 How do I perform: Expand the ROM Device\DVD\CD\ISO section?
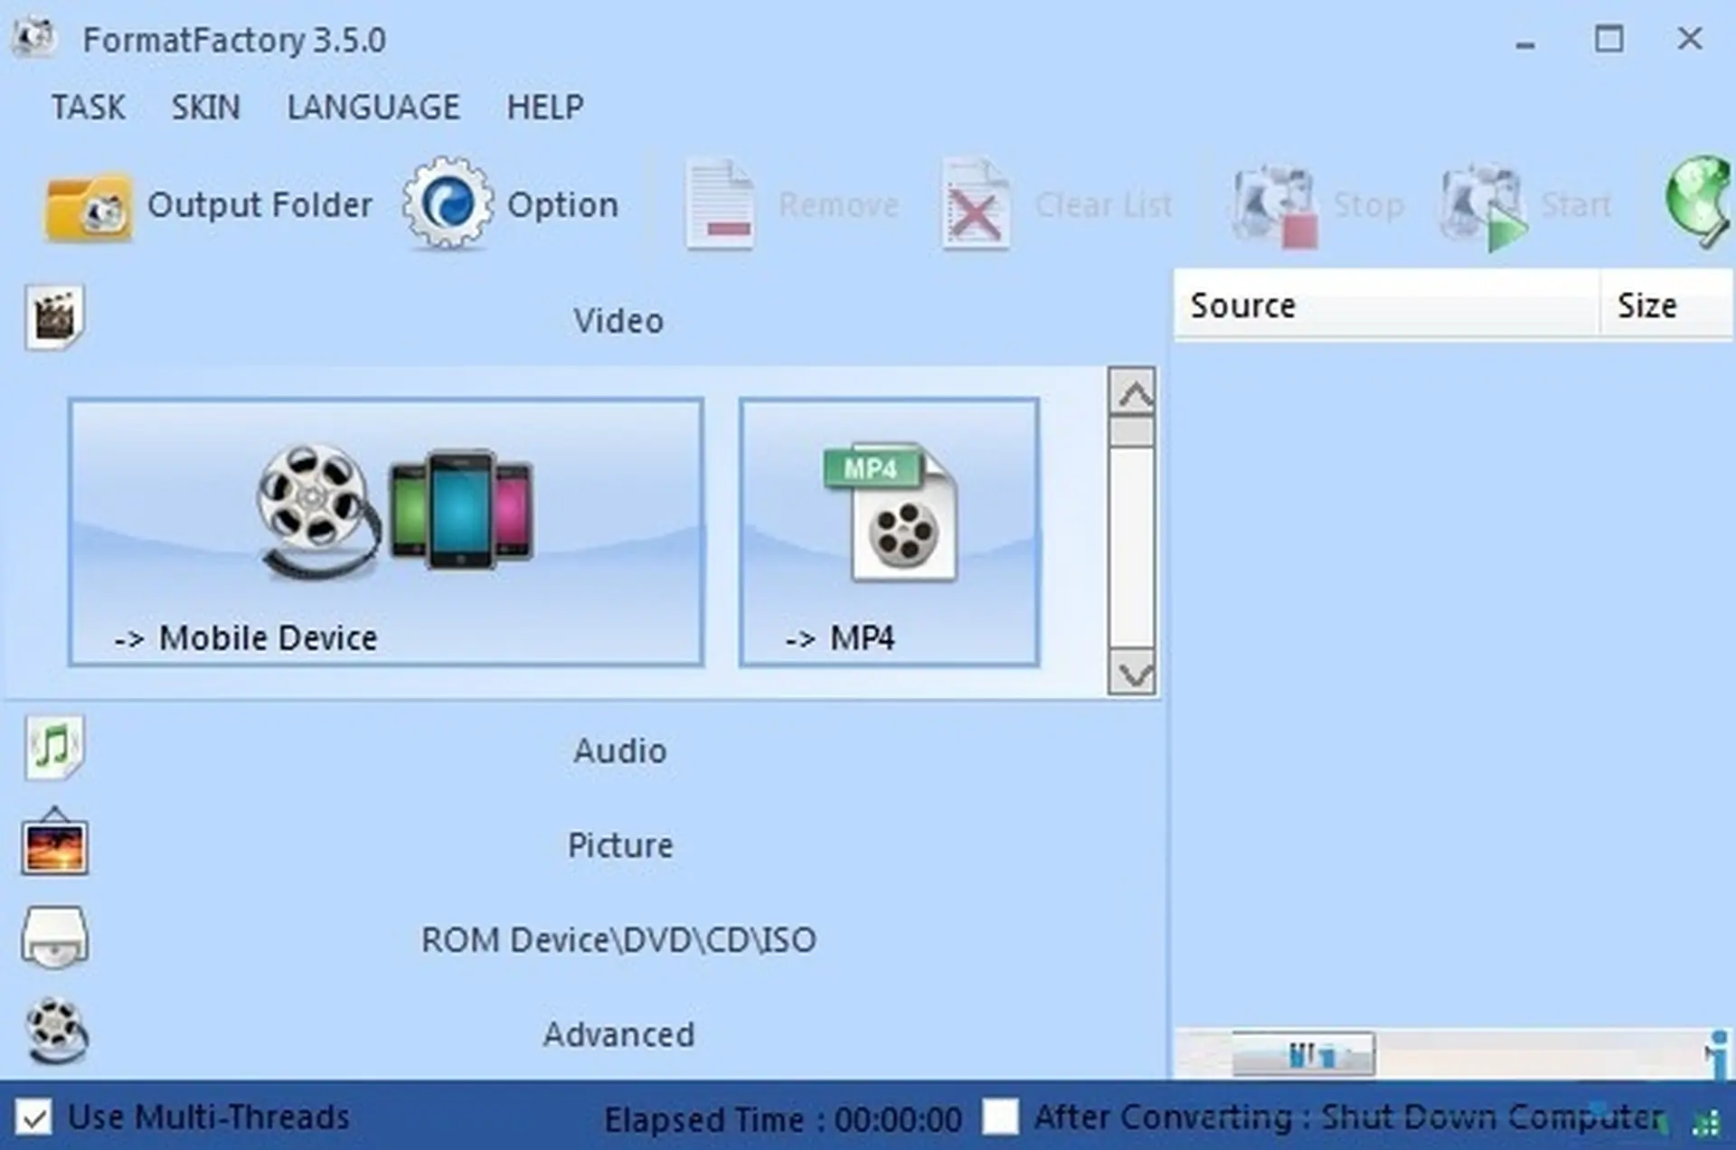click(618, 940)
